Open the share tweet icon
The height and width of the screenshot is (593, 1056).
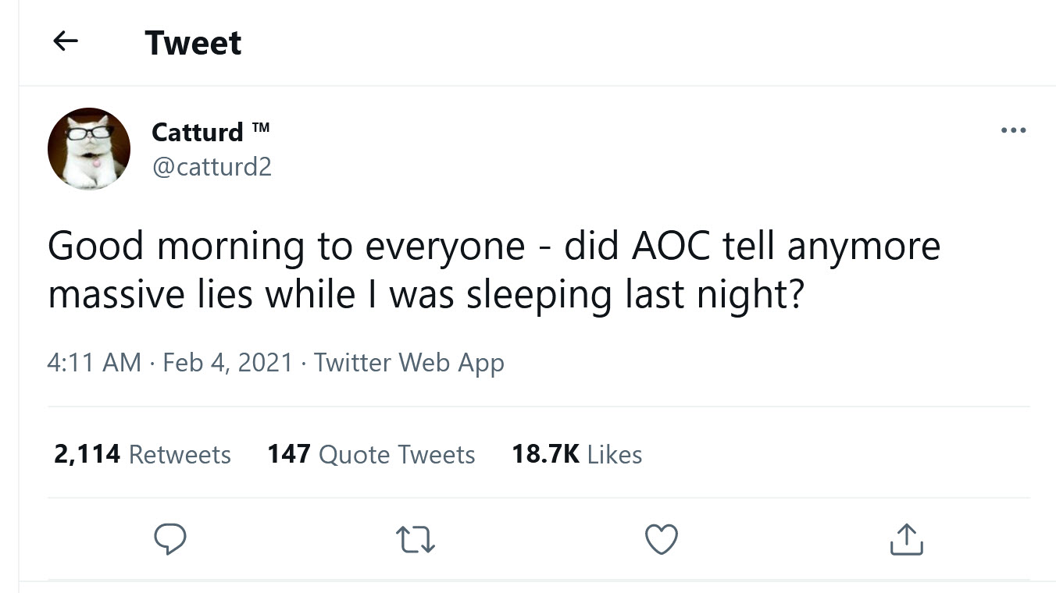pyautogui.click(x=906, y=539)
